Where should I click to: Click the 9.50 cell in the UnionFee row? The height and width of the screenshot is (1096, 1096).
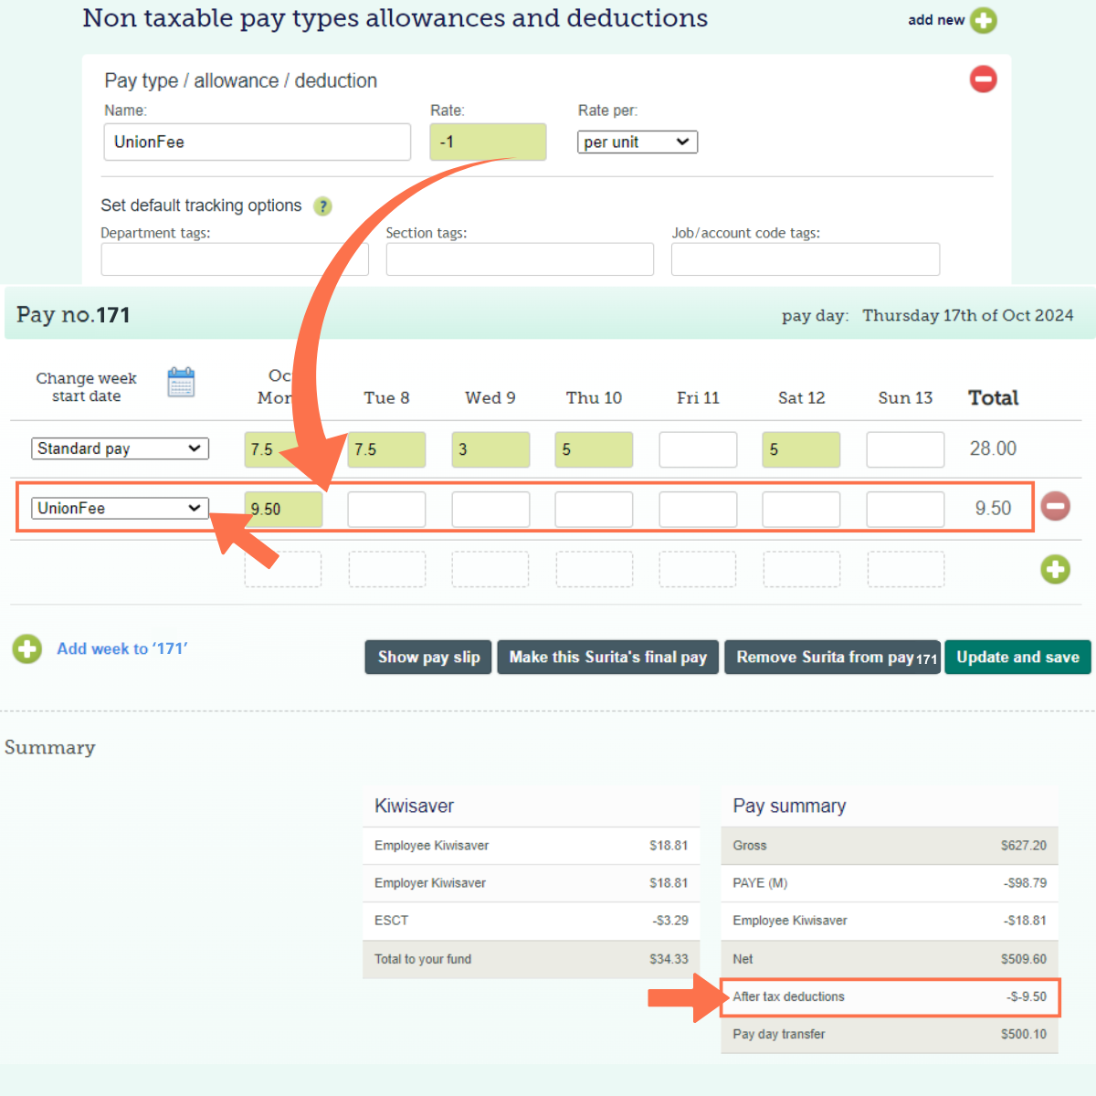(x=283, y=509)
